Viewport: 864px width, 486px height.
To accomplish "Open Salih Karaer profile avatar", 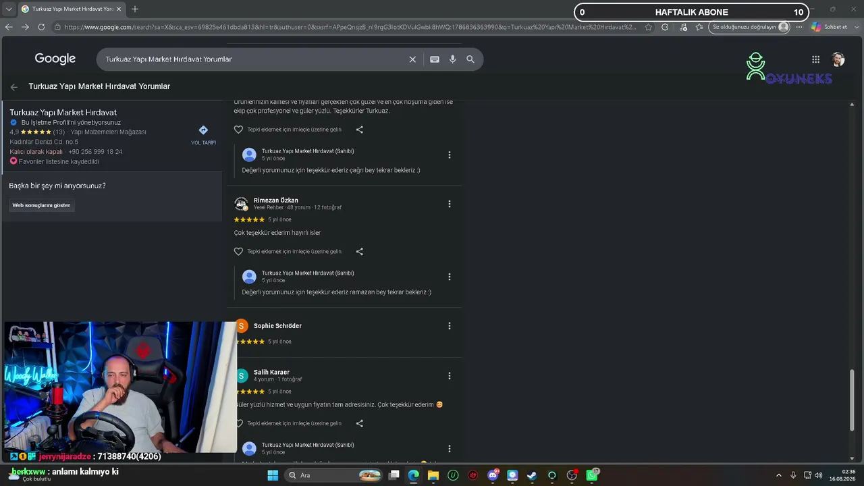I will pyautogui.click(x=242, y=376).
